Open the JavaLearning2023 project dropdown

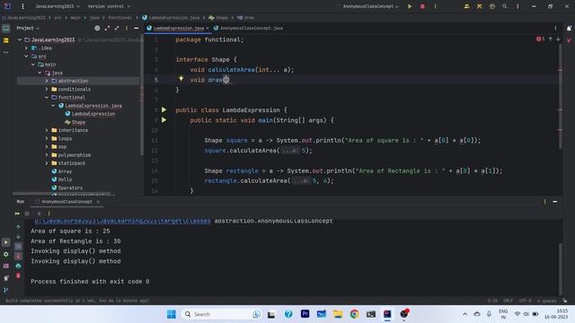(x=57, y=6)
